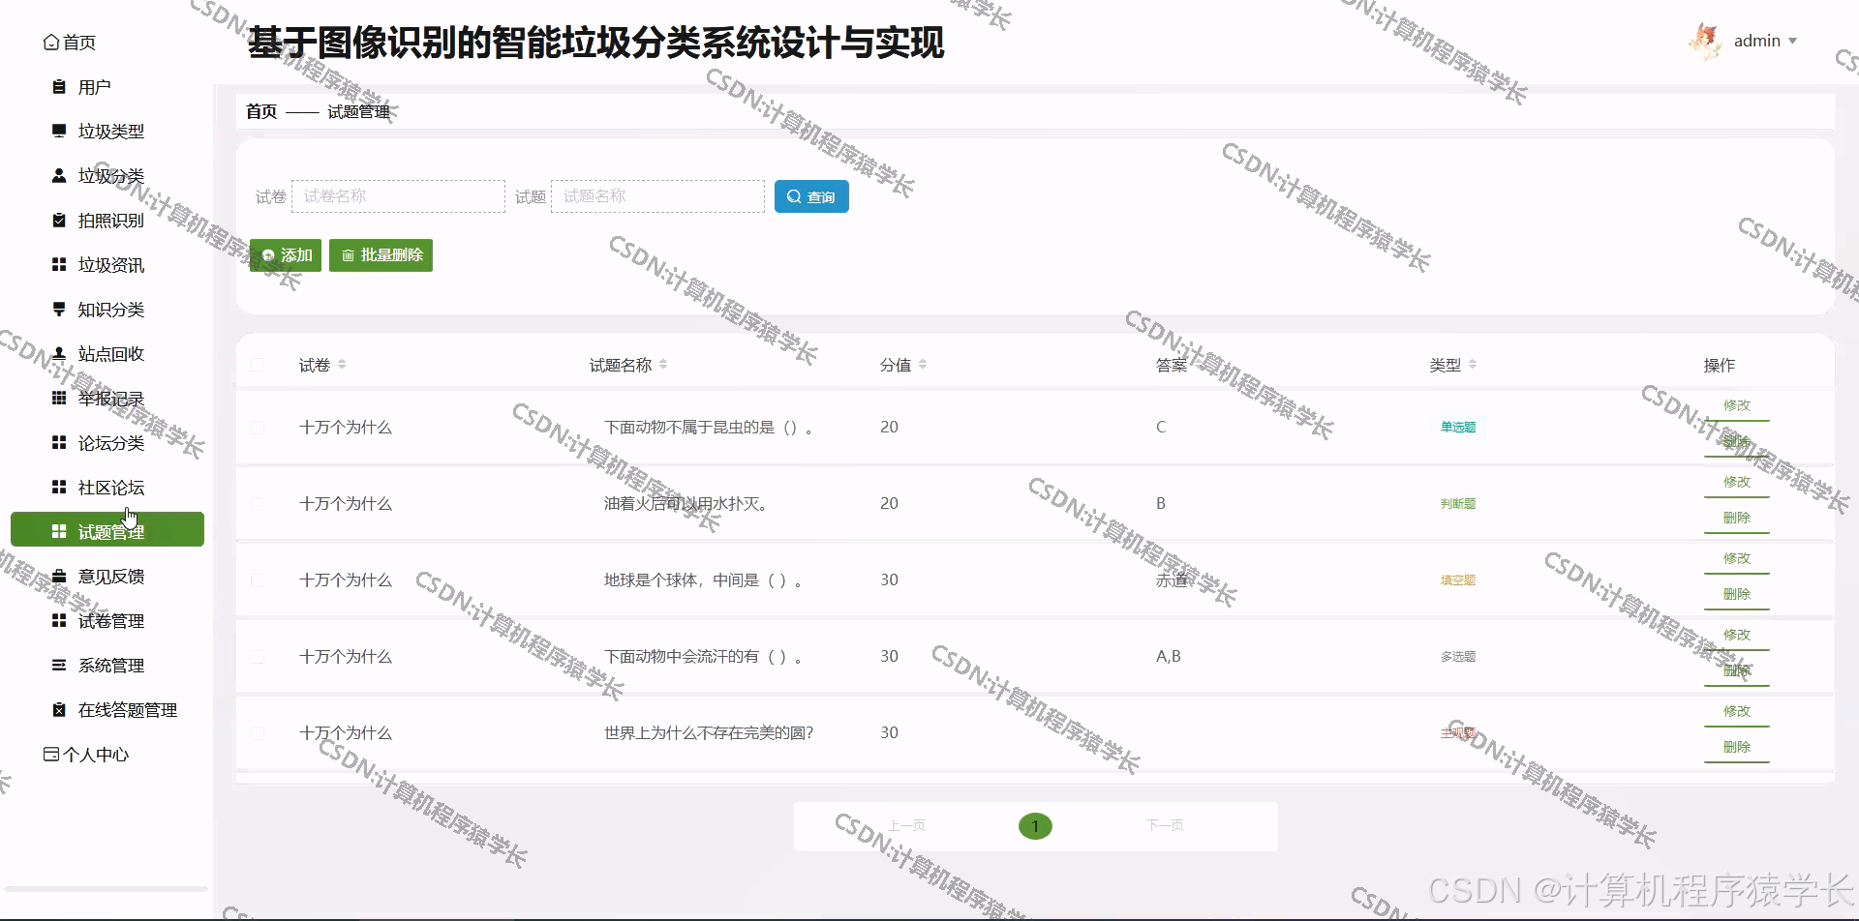Sort the table by 类型 column
This screenshot has height=921, width=1859.
[1473, 365]
